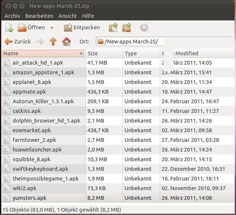Open the Archiv menu

(12, 16)
